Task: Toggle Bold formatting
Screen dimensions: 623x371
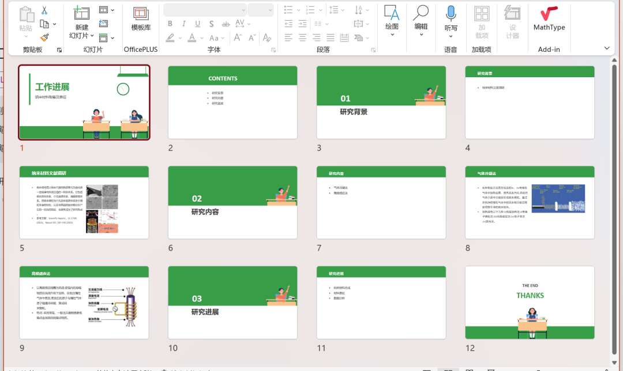Action: pyautogui.click(x=170, y=24)
